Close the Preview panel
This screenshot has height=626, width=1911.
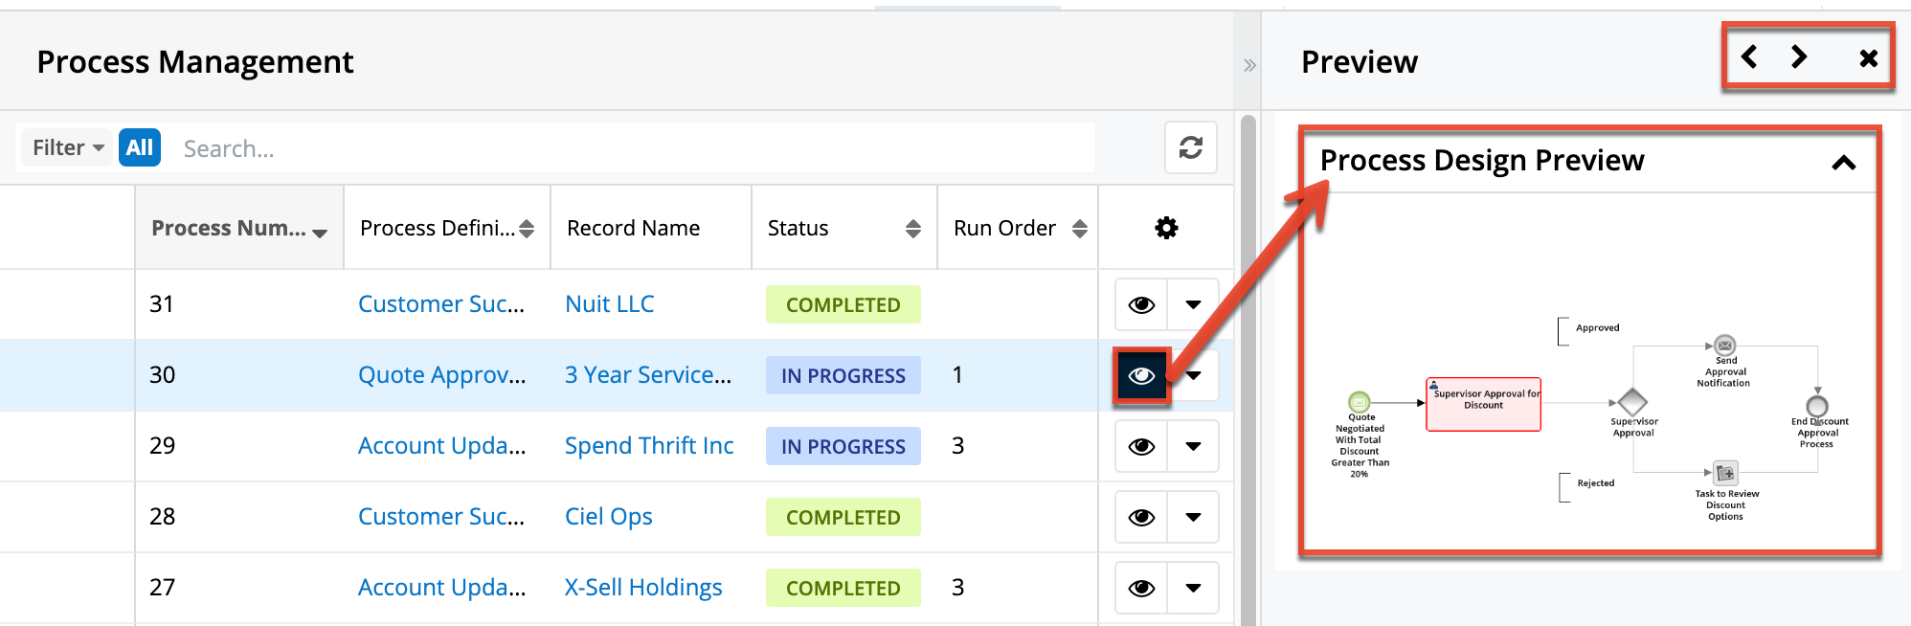click(1868, 58)
